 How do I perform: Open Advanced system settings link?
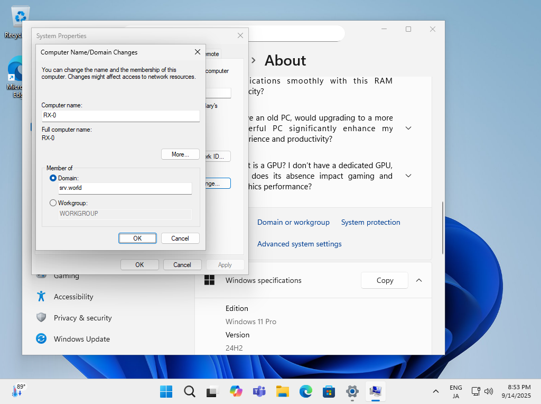coord(299,244)
